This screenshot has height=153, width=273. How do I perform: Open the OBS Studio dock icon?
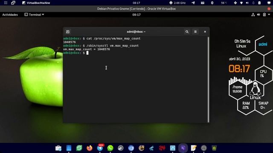tap(204, 148)
